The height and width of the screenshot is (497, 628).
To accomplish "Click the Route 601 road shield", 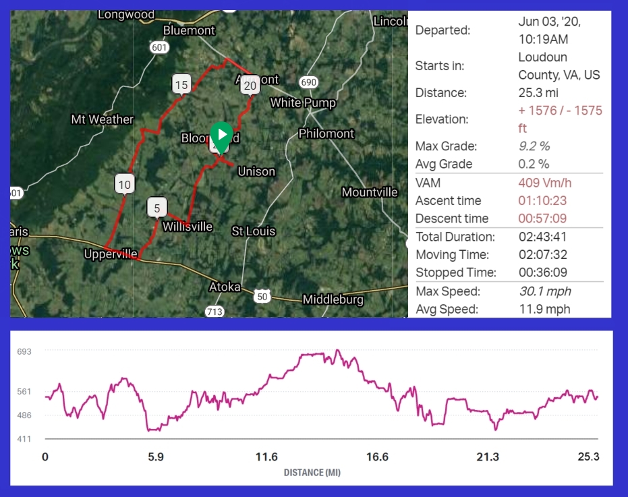I will pyautogui.click(x=160, y=47).
